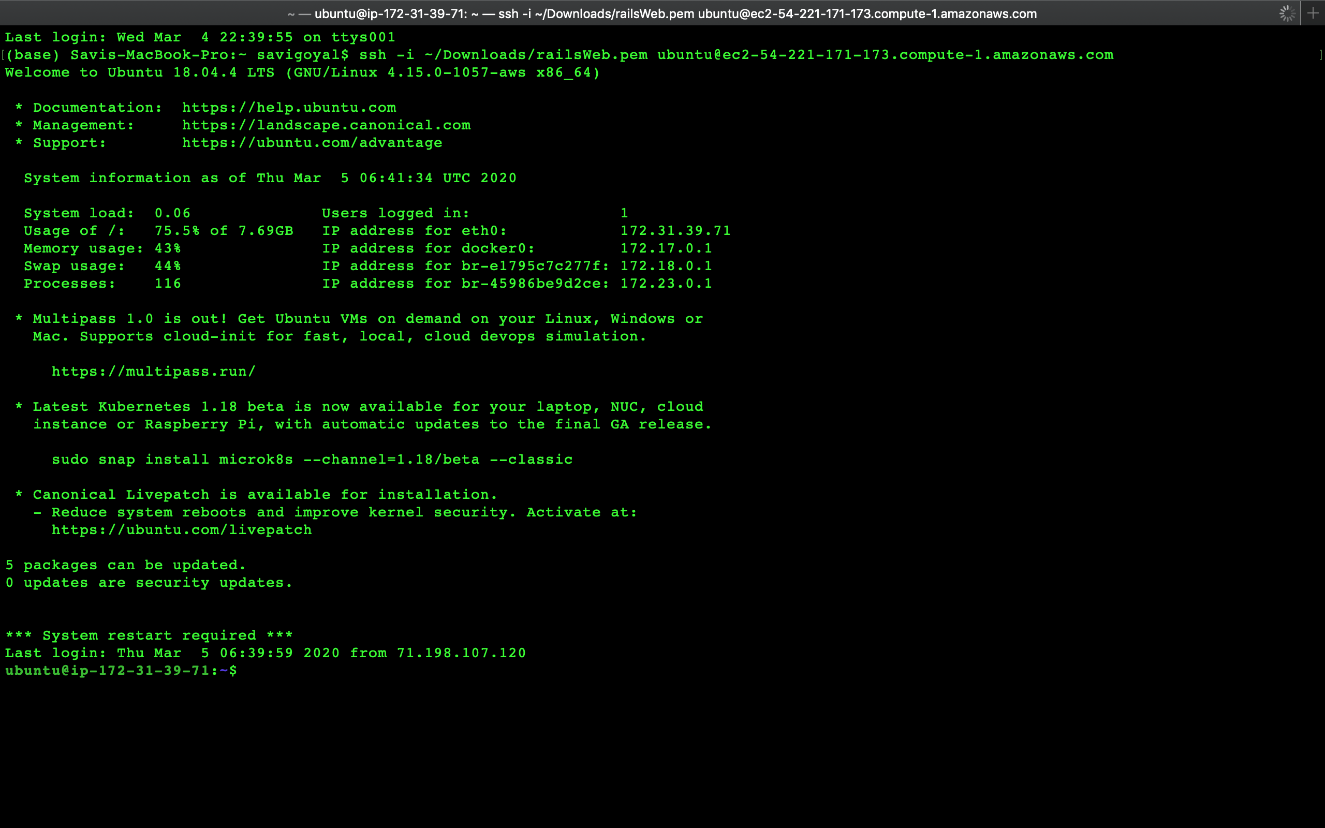Screen dimensions: 1325x828
Task: Click the 'Users logged in:' value 1
Action: 624,213
